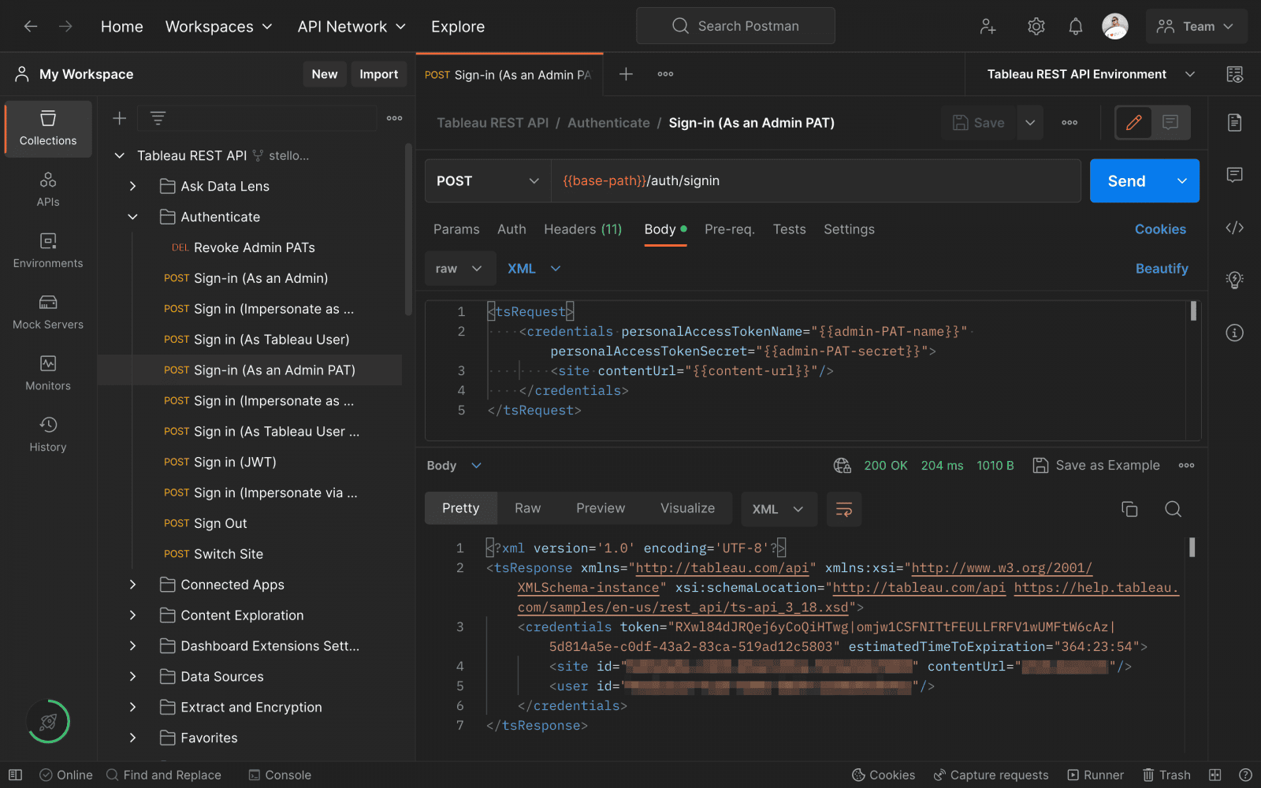The height and width of the screenshot is (788, 1261).
Task: Click the Search Postman field
Action: [735, 26]
